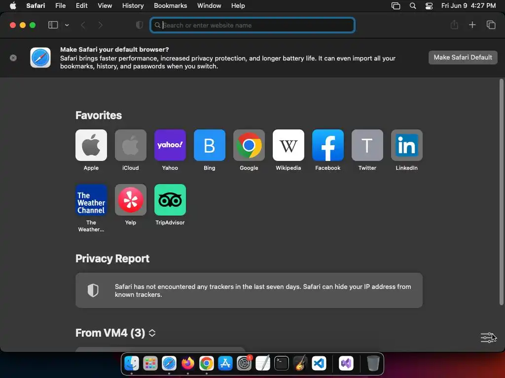Image resolution: width=505 pixels, height=378 pixels.
Task: Open App Store from the Dock
Action: pos(225,364)
